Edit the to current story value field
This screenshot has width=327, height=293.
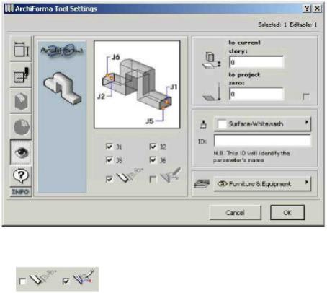256,62
